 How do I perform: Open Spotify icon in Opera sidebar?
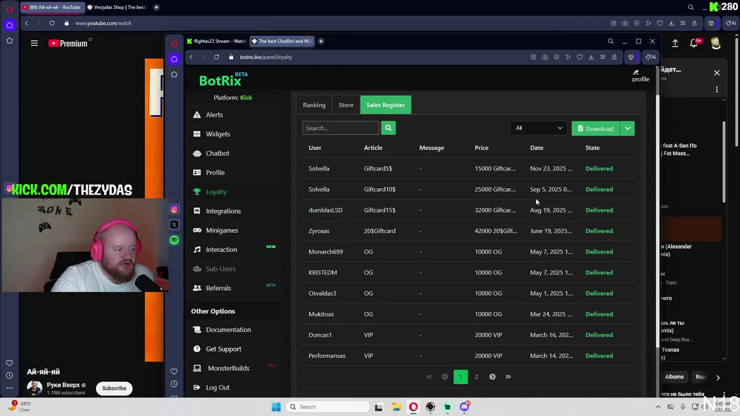click(174, 240)
